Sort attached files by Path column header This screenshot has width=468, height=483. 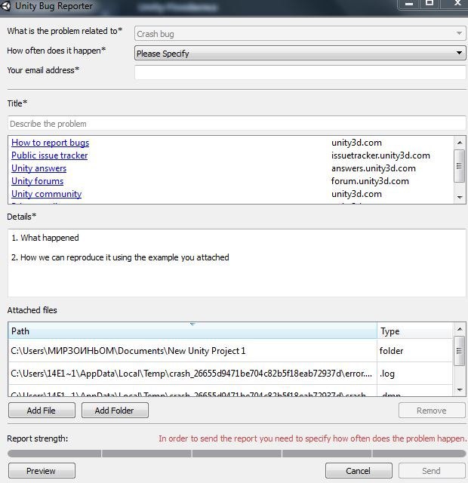point(192,331)
